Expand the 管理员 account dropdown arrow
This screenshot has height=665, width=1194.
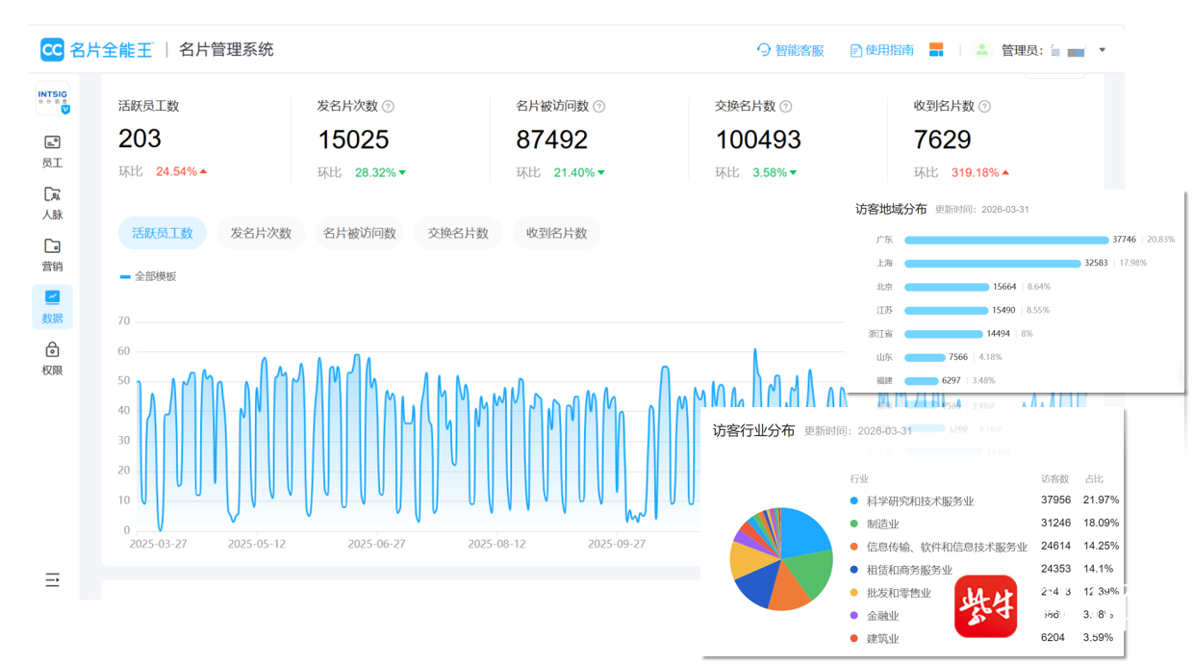1102,50
